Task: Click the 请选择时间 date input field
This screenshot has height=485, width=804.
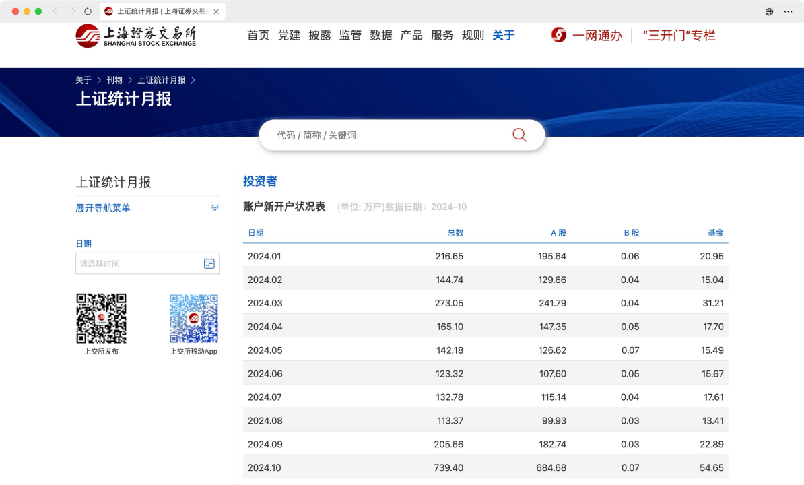Action: [x=139, y=263]
